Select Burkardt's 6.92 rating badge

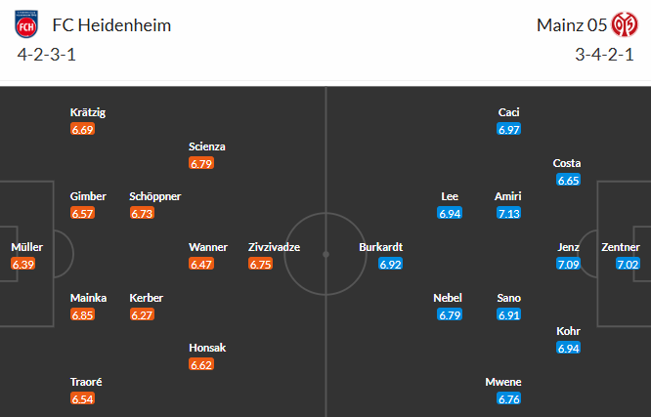coord(392,265)
